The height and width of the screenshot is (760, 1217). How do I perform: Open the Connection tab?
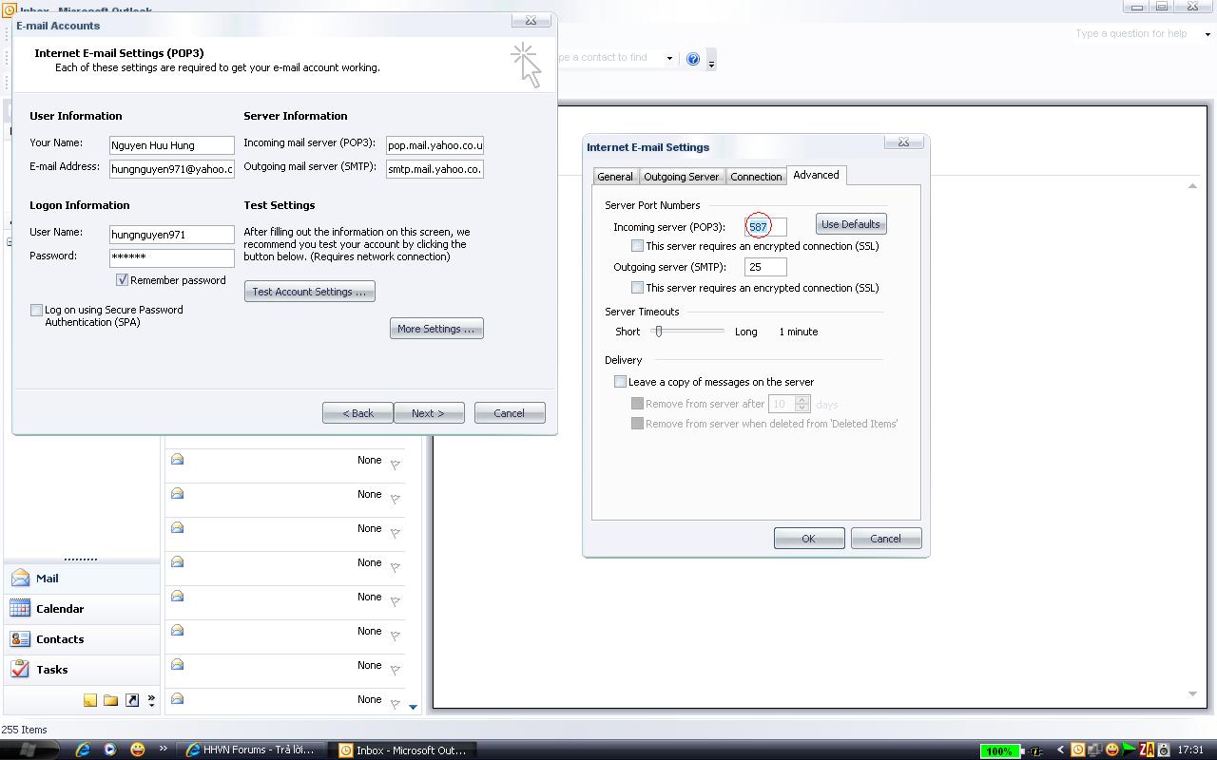coord(756,177)
